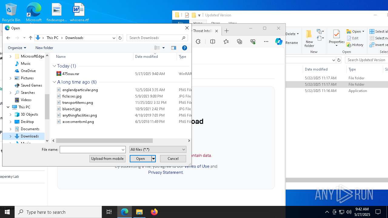
Task: Expand Pictures node in tree
Action: [11, 78]
